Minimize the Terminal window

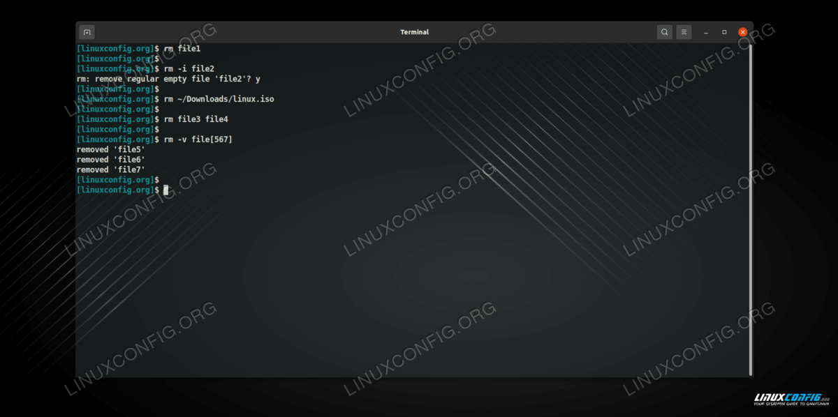pyautogui.click(x=706, y=32)
